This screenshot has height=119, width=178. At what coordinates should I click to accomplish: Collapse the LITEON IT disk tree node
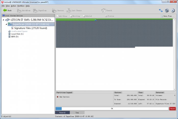[3, 20]
